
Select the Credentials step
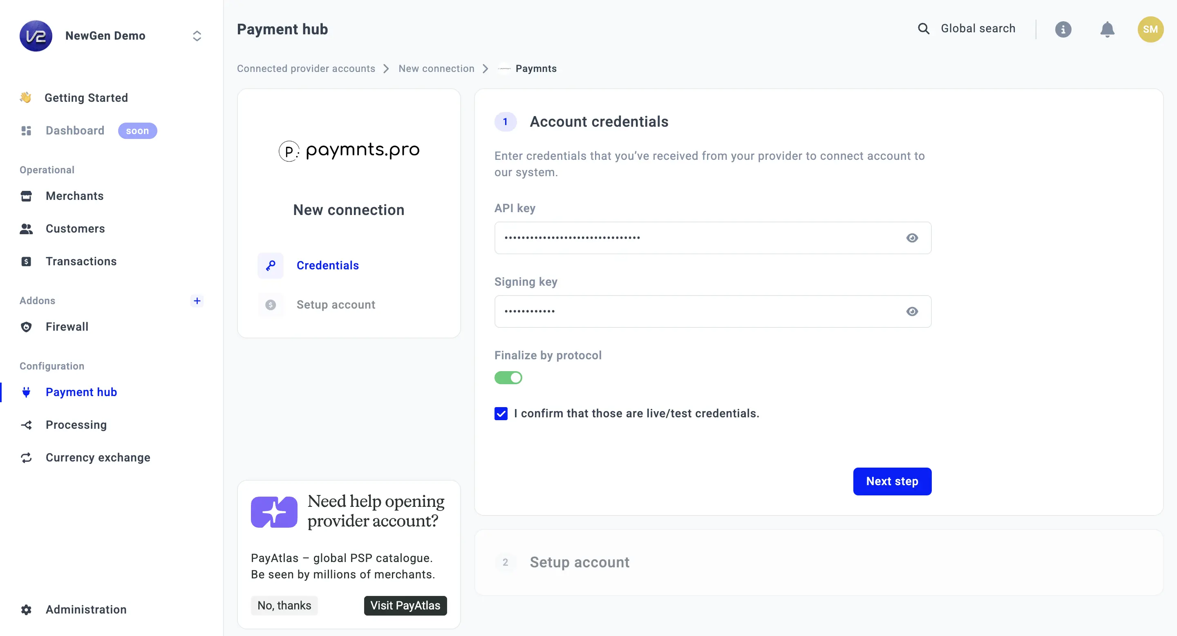click(327, 265)
